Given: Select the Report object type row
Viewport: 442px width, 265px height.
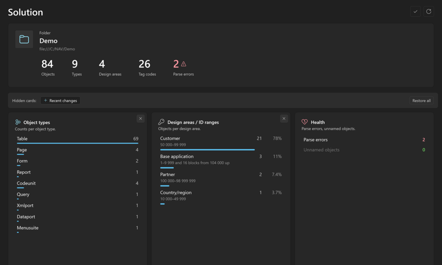Looking at the screenshot, I should click(77, 173).
